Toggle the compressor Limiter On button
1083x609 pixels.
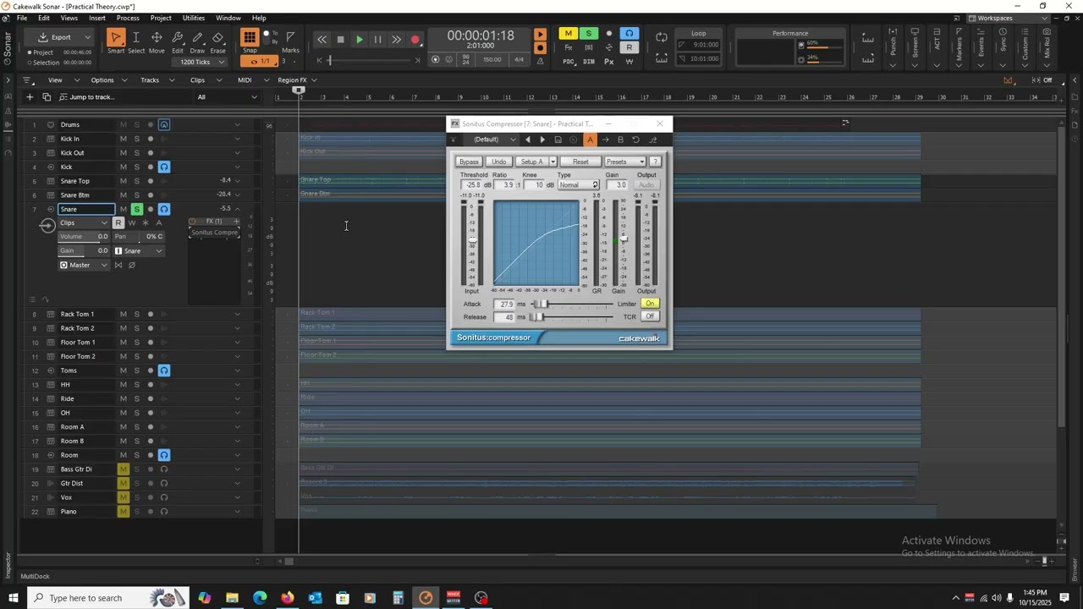point(650,304)
